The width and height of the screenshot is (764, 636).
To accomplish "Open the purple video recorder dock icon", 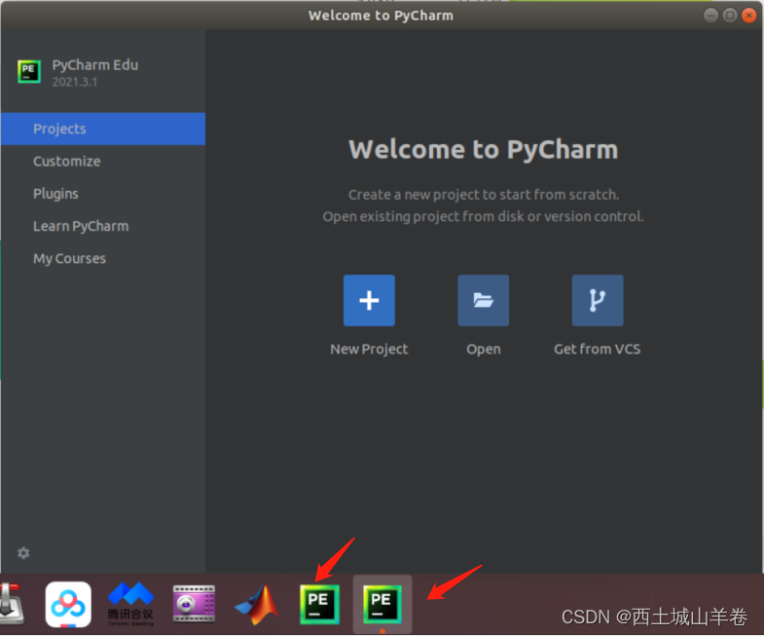I will pos(194,604).
